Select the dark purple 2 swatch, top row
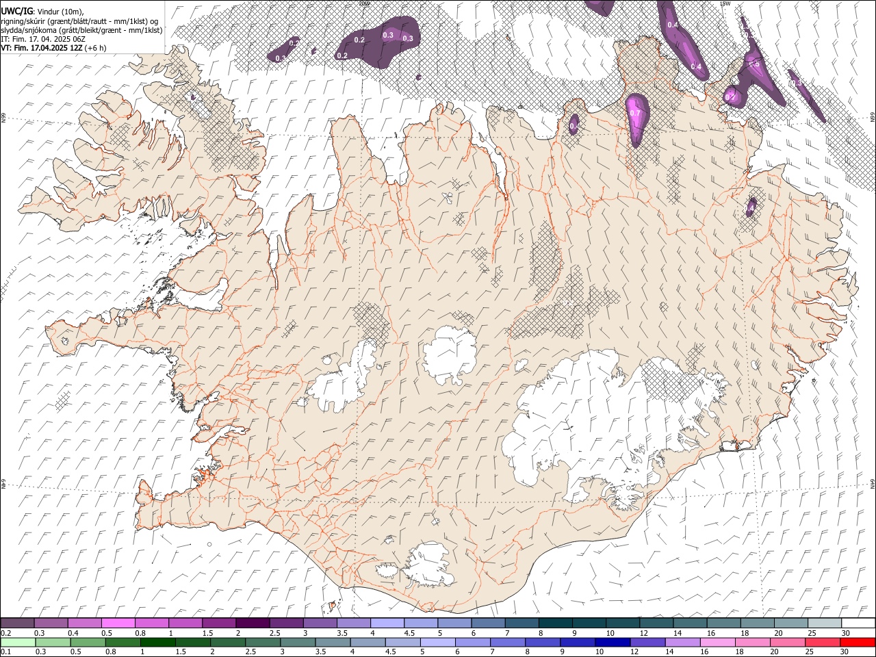Screen dimensions: 876x657 click(253, 623)
